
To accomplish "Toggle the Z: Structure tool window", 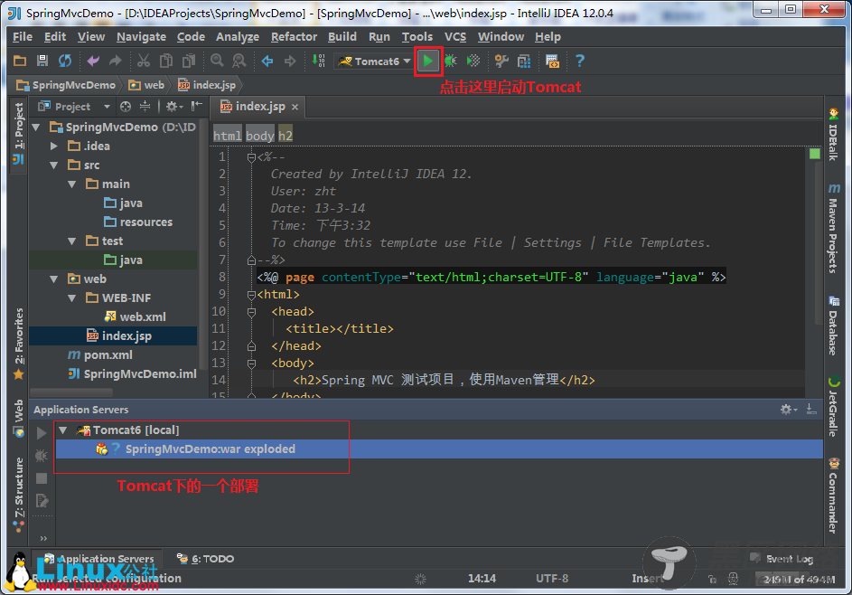I will tap(19, 494).
